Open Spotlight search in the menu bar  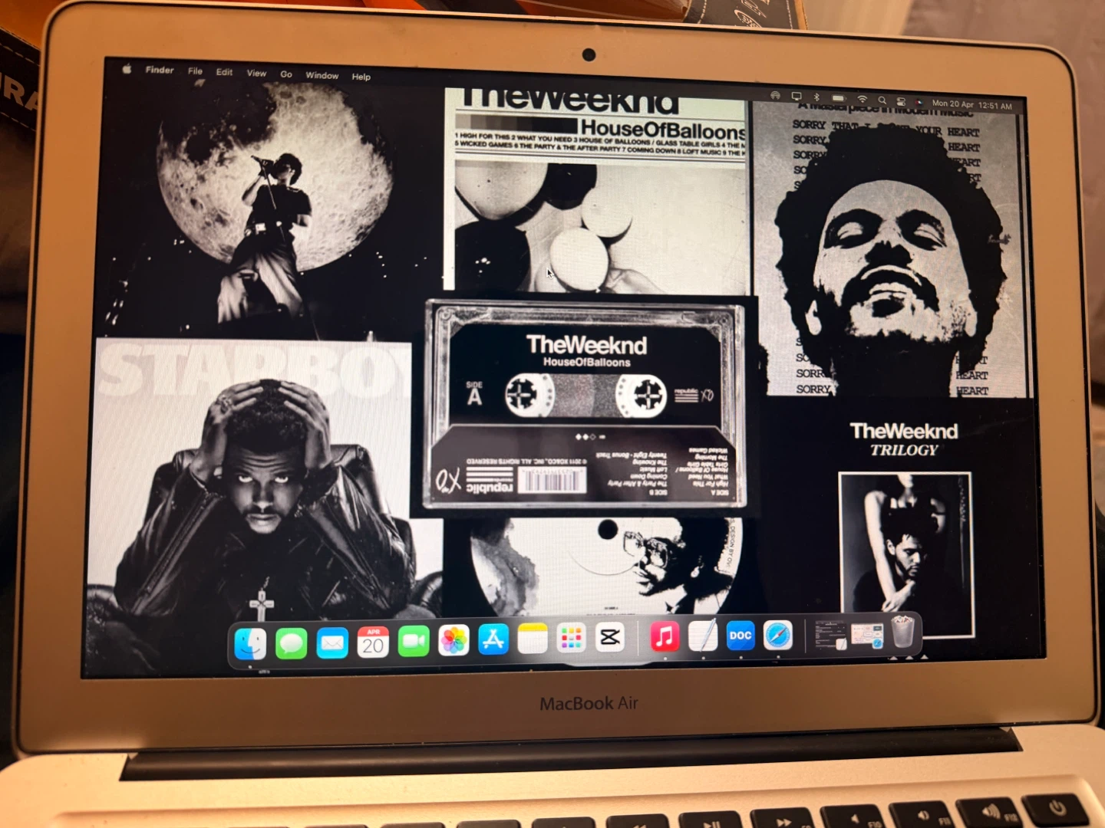tap(882, 100)
